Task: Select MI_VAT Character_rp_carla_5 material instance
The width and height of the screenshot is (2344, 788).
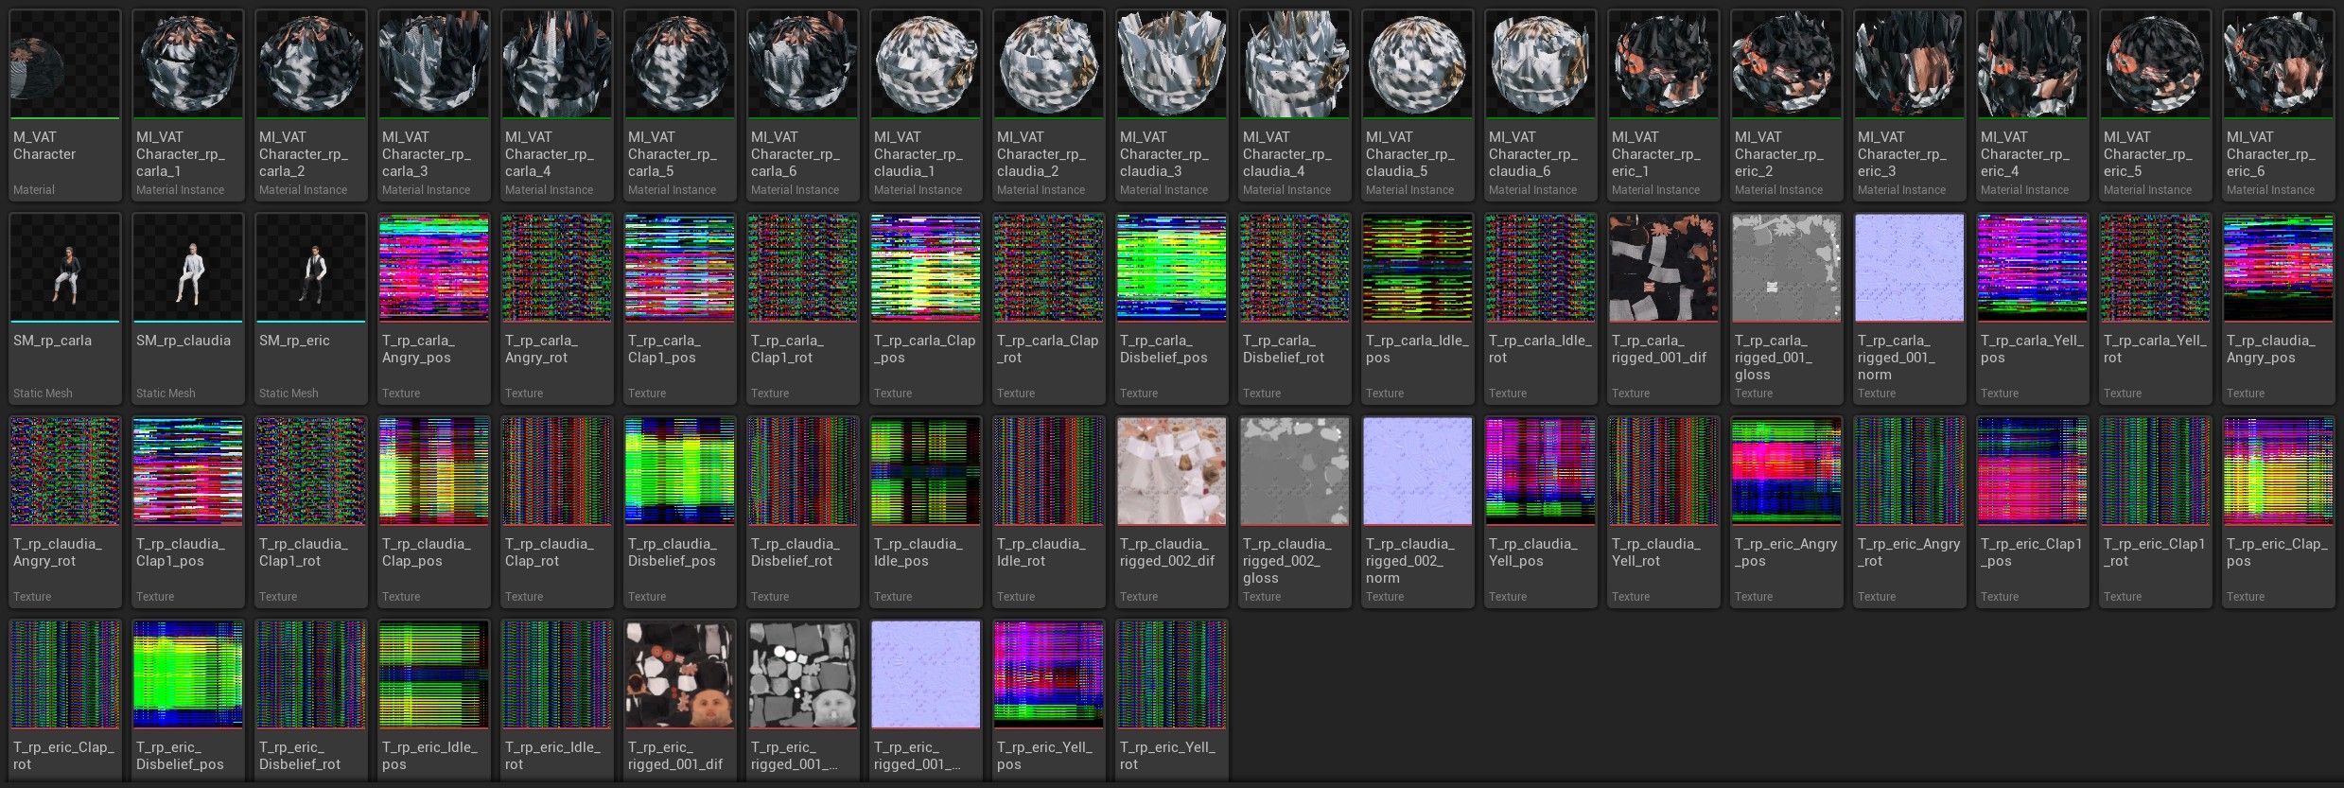Action: click(680, 105)
